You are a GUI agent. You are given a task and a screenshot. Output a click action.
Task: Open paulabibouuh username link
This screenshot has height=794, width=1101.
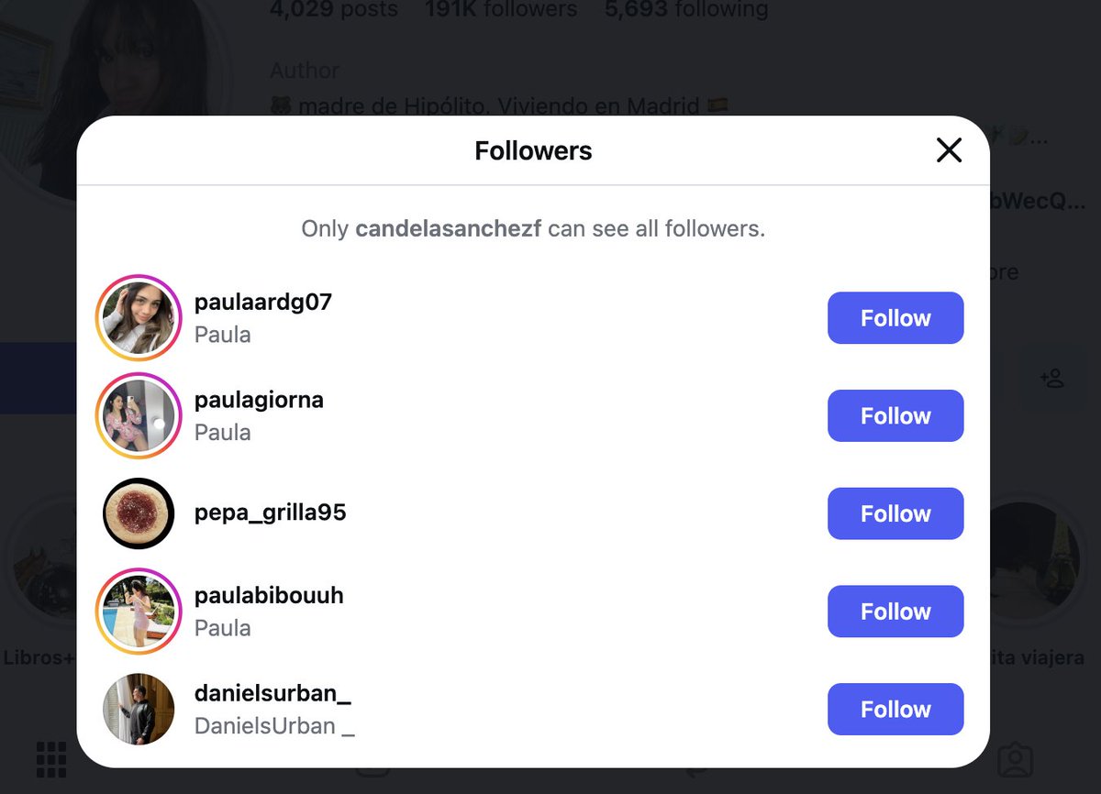tap(269, 595)
